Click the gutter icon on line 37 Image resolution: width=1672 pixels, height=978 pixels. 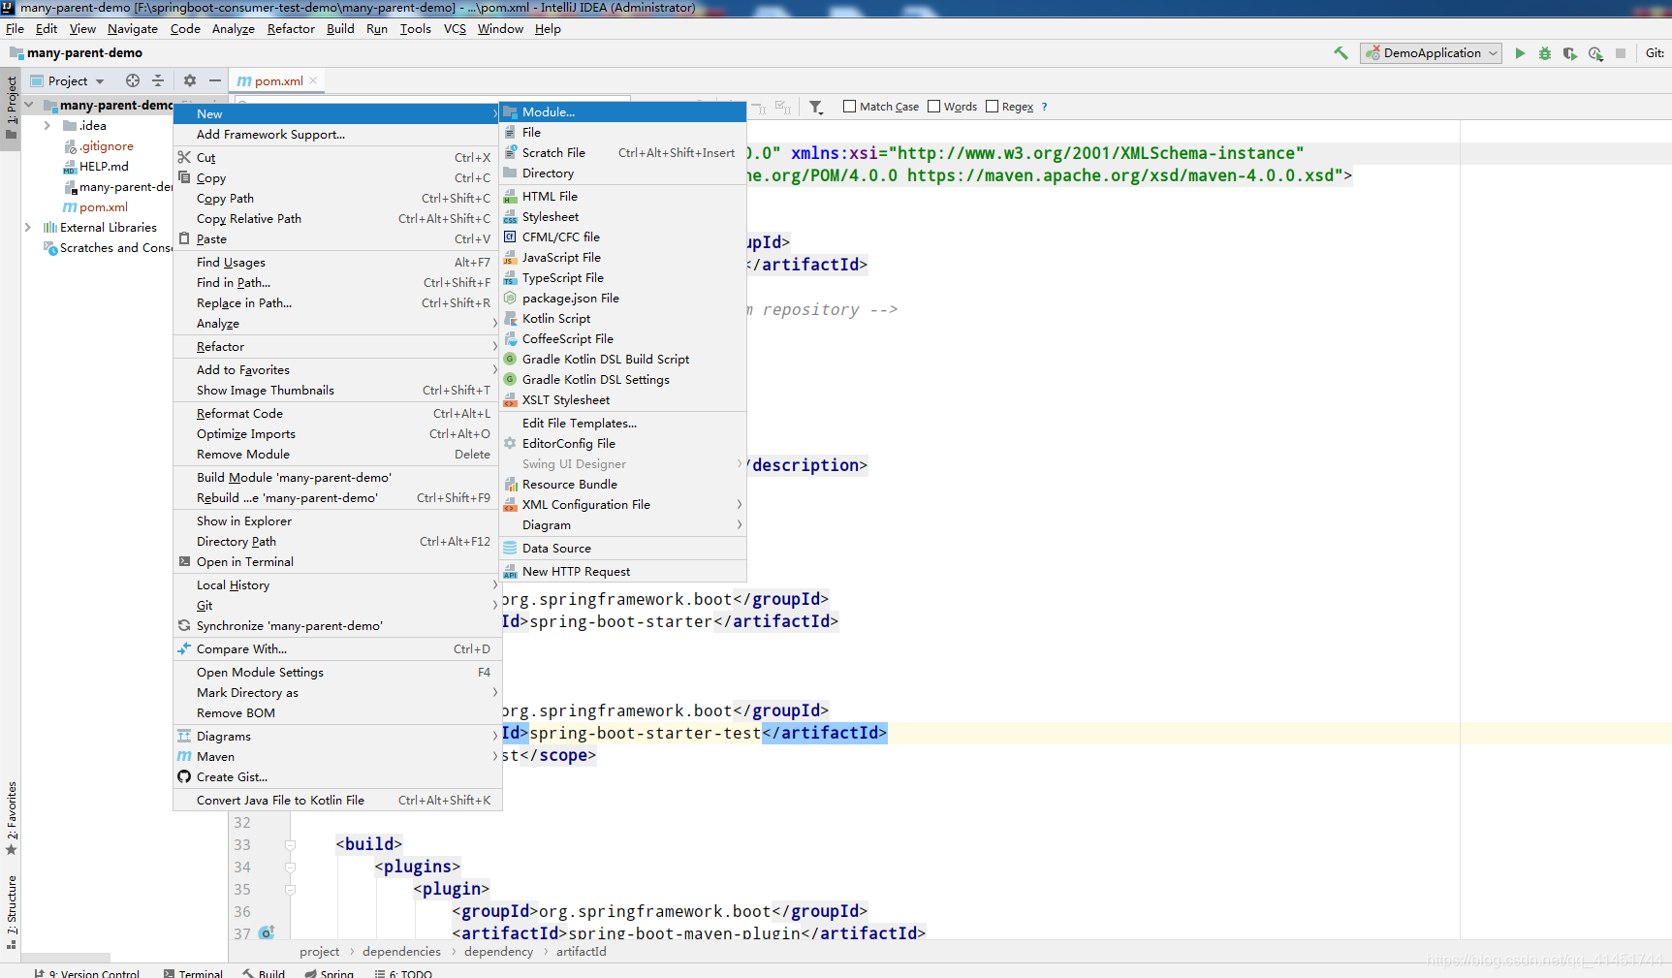coord(267,932)
